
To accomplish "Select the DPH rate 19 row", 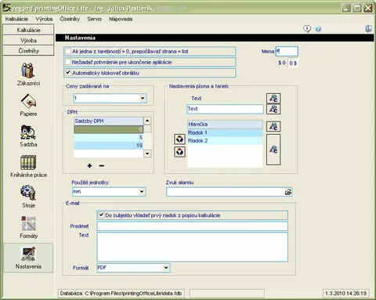I will pos(109,145).
